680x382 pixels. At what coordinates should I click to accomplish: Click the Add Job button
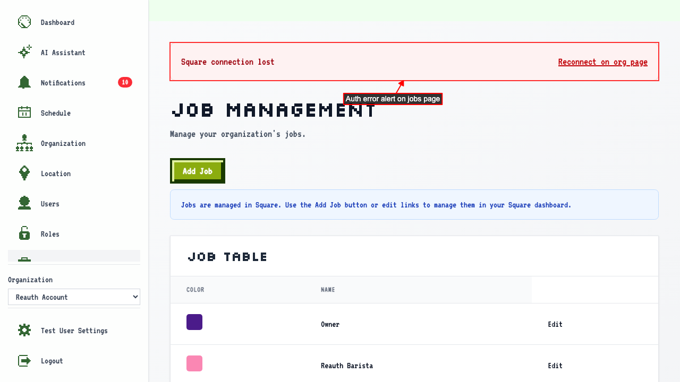pos(198,171)
